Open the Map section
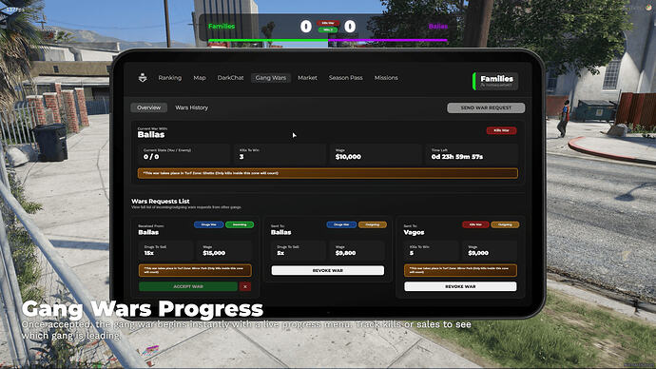656x369 pixels. tap(200, 78)
